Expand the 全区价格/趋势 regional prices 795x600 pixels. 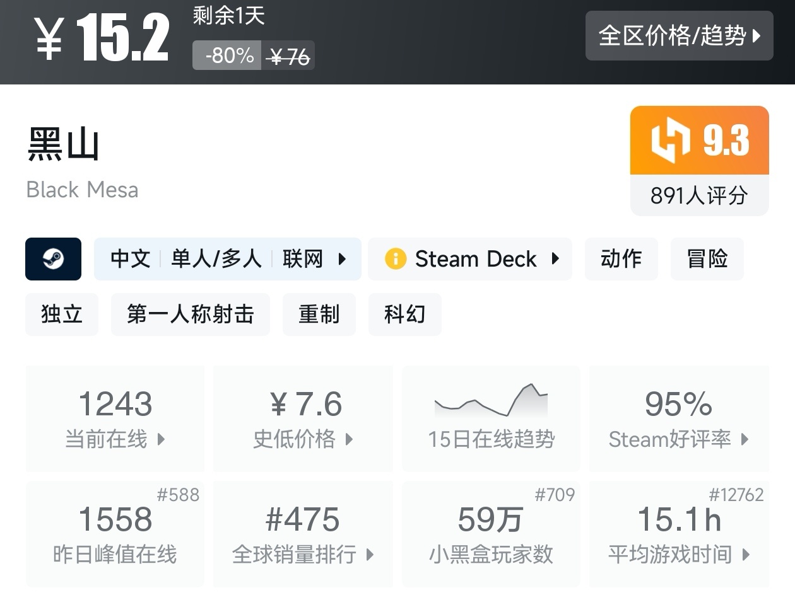coord(679,36)
